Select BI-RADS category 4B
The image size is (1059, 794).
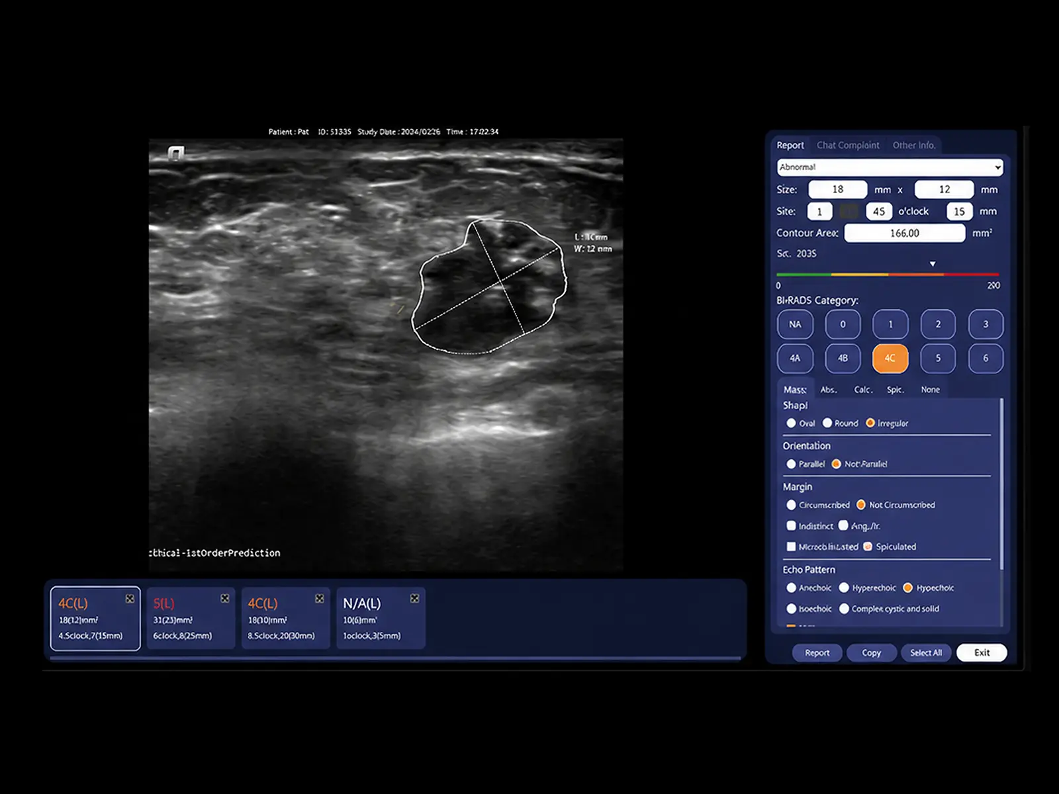click(843, 359)
